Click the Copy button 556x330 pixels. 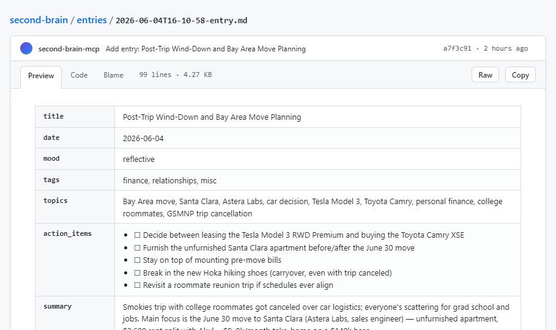[520, 75]
